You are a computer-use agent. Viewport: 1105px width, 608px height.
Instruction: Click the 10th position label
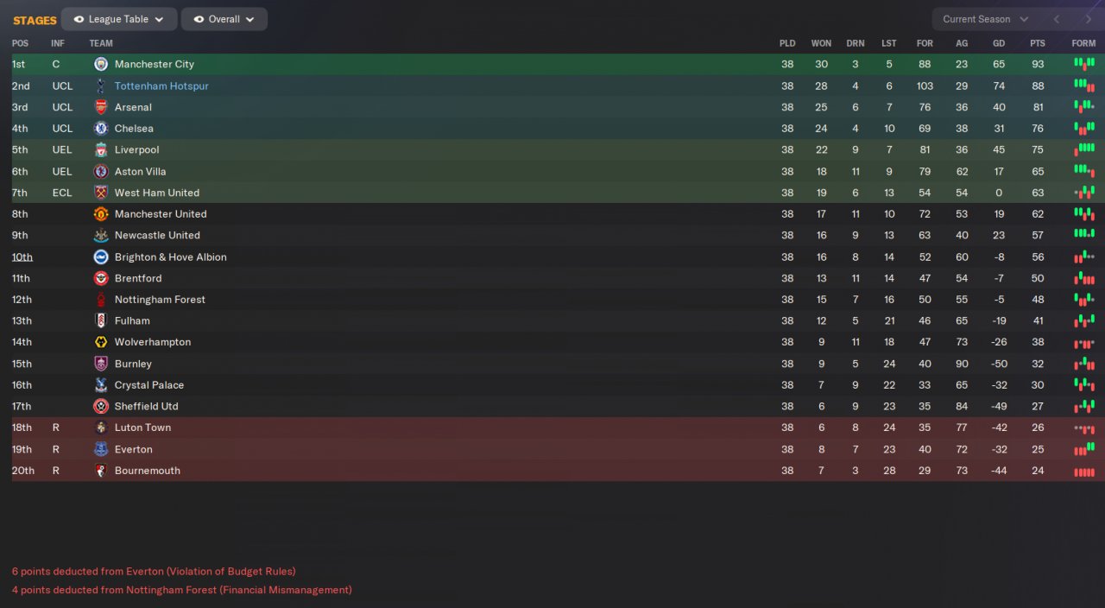[x=22, y=256]
